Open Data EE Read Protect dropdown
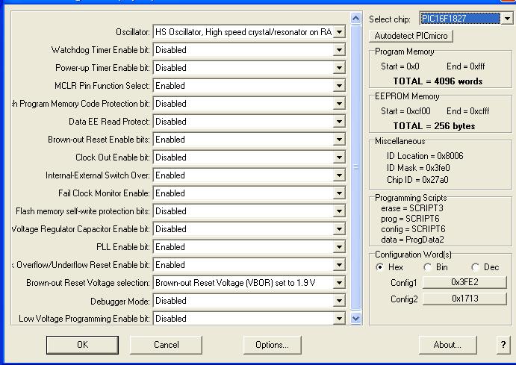The height and width of the screenshot is (365, 516). click(249, 122)
